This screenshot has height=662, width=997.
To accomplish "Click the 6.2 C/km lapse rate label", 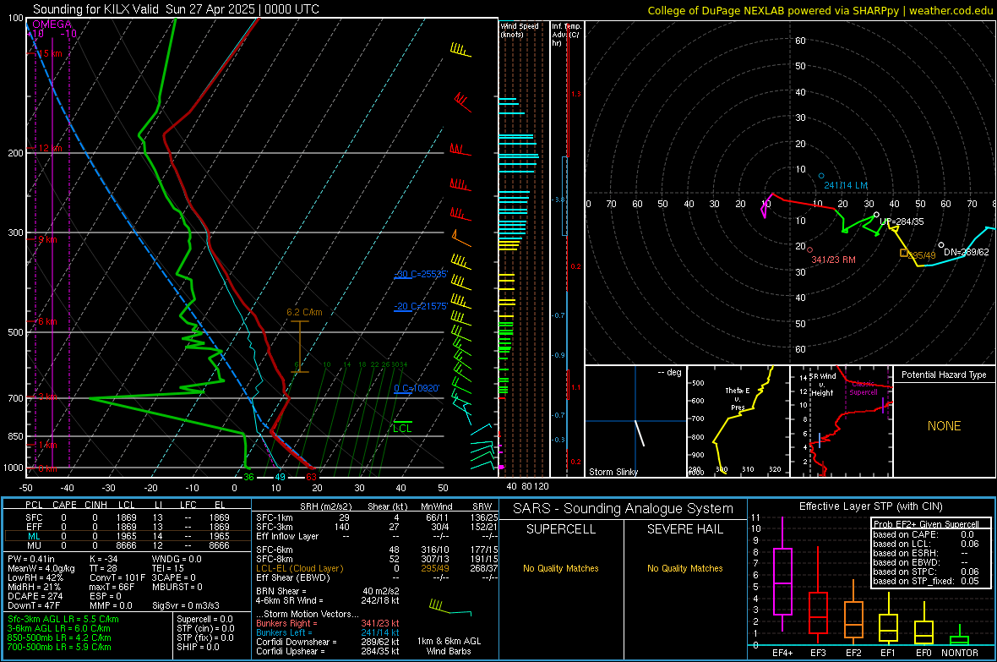I will pos(304,313).
